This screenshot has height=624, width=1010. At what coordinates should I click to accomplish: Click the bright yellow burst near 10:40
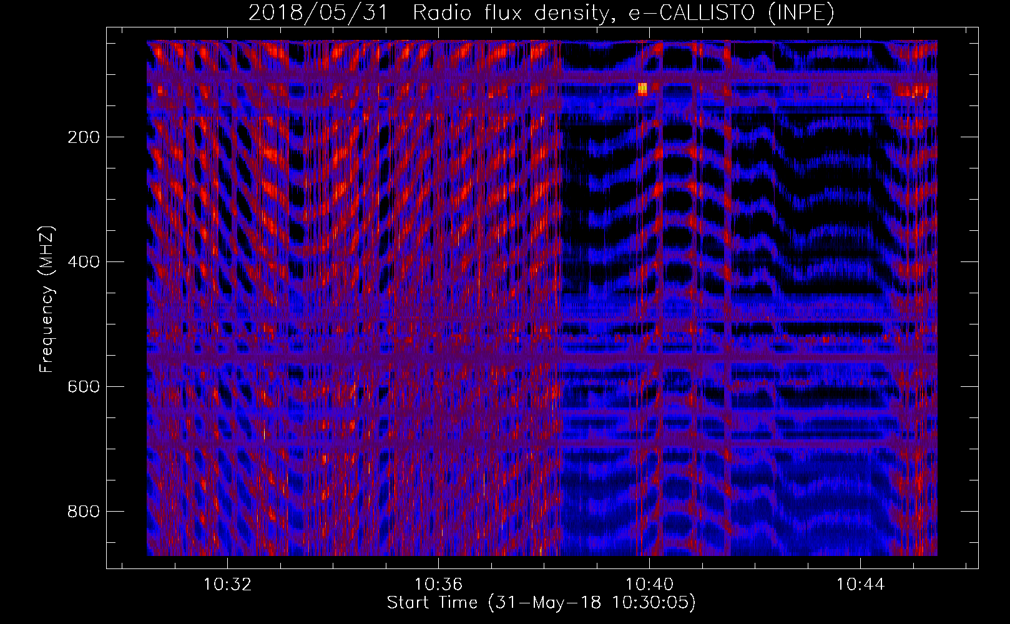click(x=642, y=89)
